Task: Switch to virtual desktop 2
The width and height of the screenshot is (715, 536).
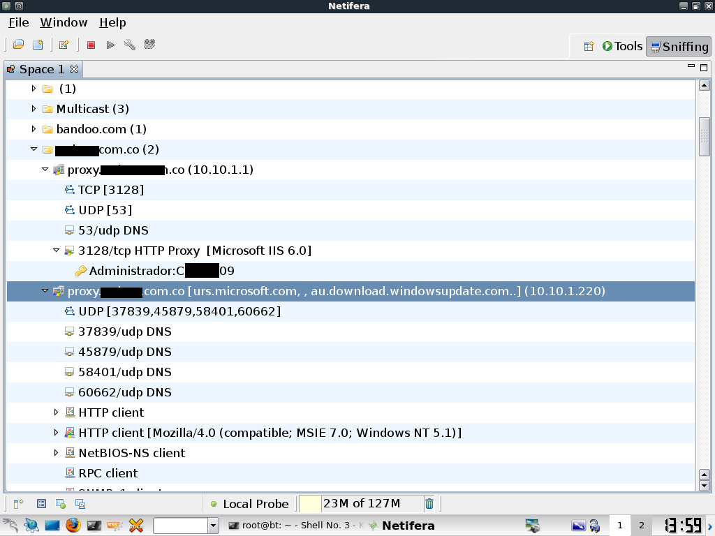Action: click(x=641, y=526)
